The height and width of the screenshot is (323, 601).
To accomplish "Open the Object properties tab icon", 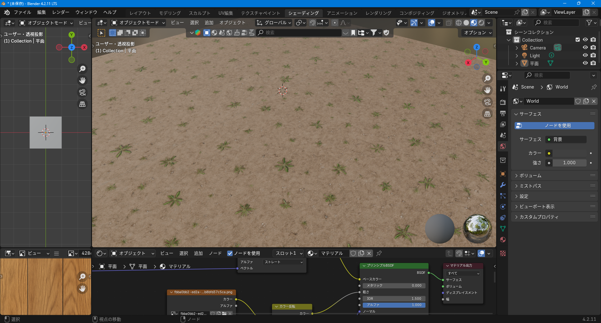I will point(503,174).
